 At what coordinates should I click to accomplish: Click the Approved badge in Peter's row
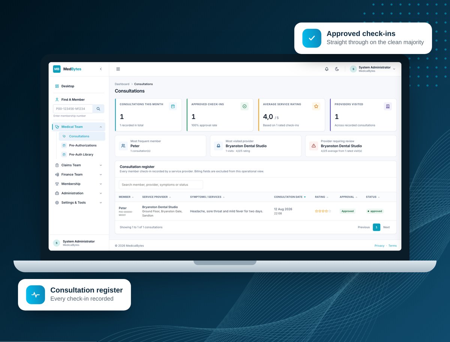coord(348,211)
